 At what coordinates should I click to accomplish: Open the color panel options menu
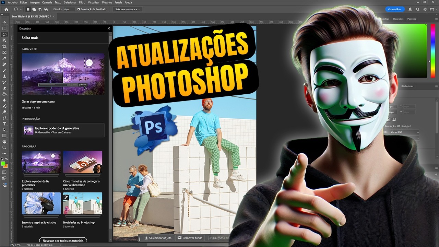(x=436, y=19)
